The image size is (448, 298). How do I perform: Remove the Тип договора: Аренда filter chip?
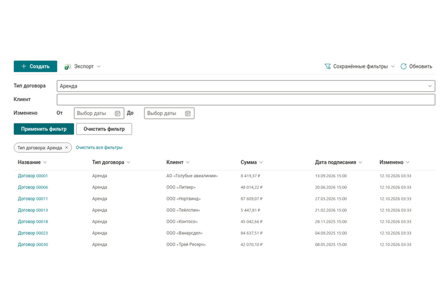(x=66, y=148)
